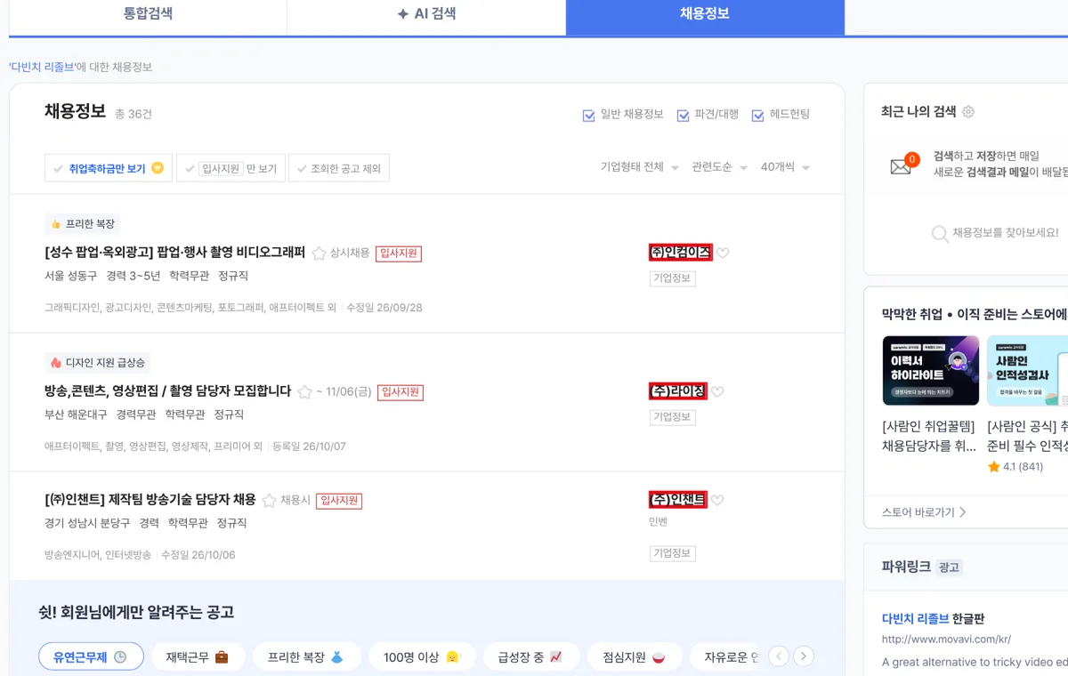Open the AI 검색 tab

(426, 14)
